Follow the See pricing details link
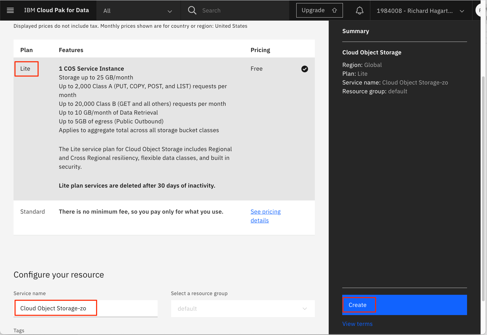 265,216
